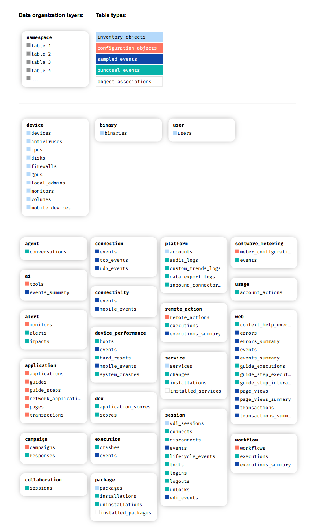Open page_views_summary in the web namespace
Viewport: 315px width, 529px height.
pos(265,399)
